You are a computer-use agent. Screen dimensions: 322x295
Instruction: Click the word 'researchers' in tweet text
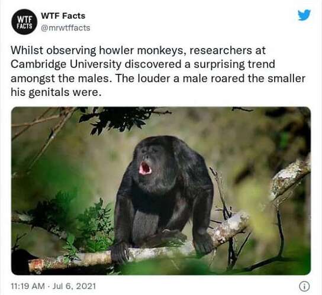[x=221, y=50]
